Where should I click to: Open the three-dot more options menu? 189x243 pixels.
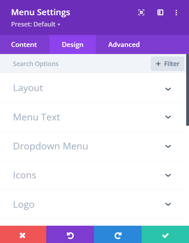[x=176, y=12]
